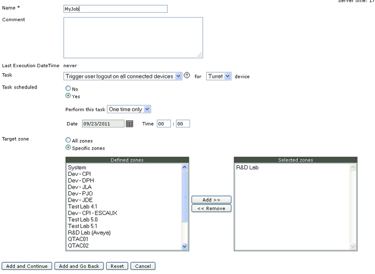Choose the Specific zones radio button
The height and width of the screenshot is (274, 375).
click(x=68, y=148)
